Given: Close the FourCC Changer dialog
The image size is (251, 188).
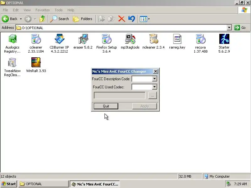Looking at the screenshot, I should click(x=155, y=71).
